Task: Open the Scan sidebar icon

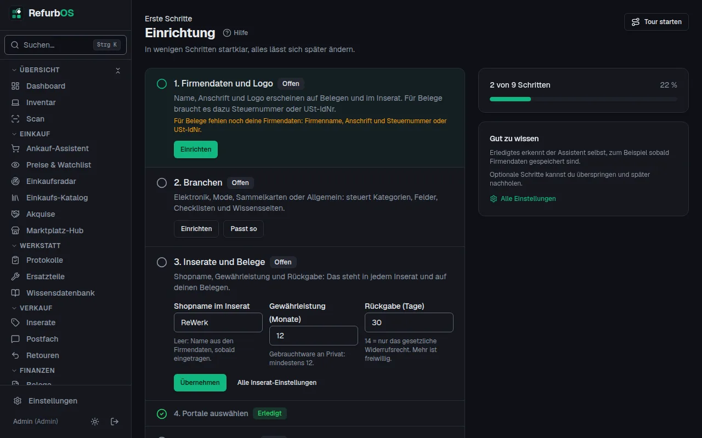Action: [x=15, y=119]
